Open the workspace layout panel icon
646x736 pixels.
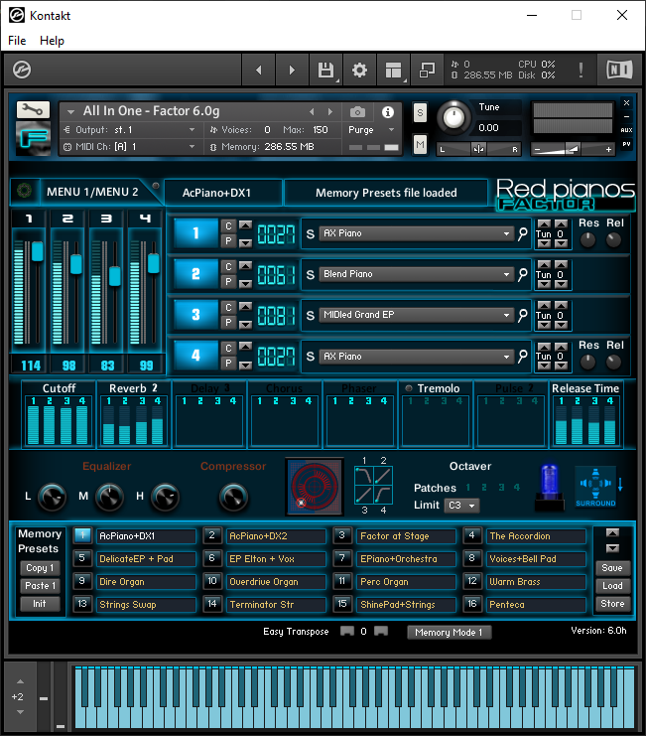[x=393, y=70]
